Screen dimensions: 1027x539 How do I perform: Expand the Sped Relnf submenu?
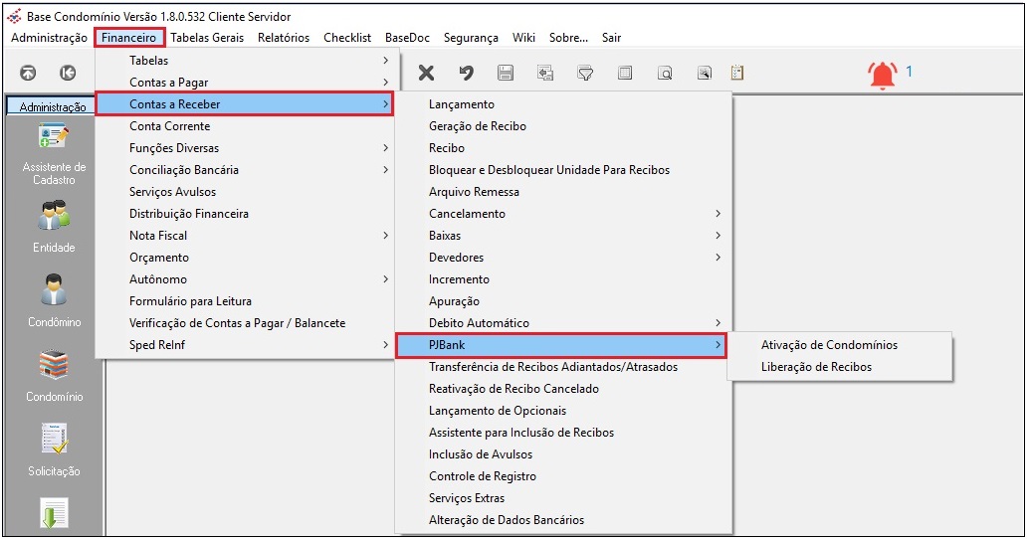click(244, 345)
